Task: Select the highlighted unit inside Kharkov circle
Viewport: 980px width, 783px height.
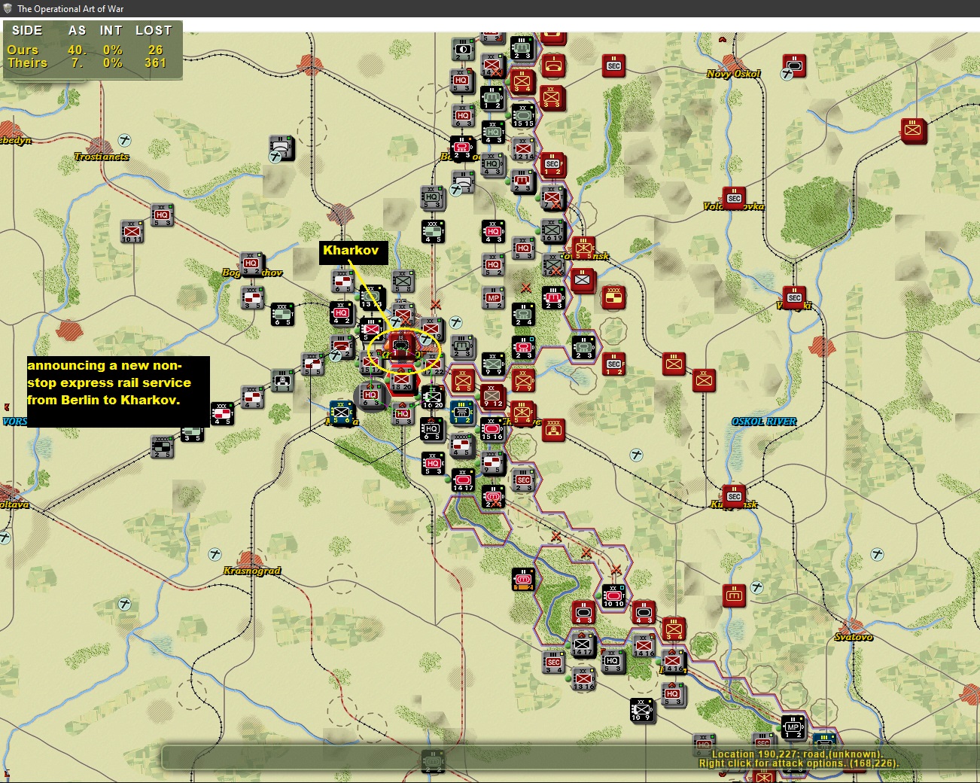Action: click(x=402, y=346)
